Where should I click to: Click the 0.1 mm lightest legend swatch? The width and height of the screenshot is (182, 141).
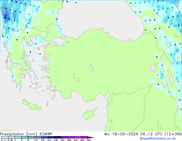(x=5, y=137)
